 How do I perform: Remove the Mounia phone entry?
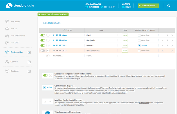point(172,46)
